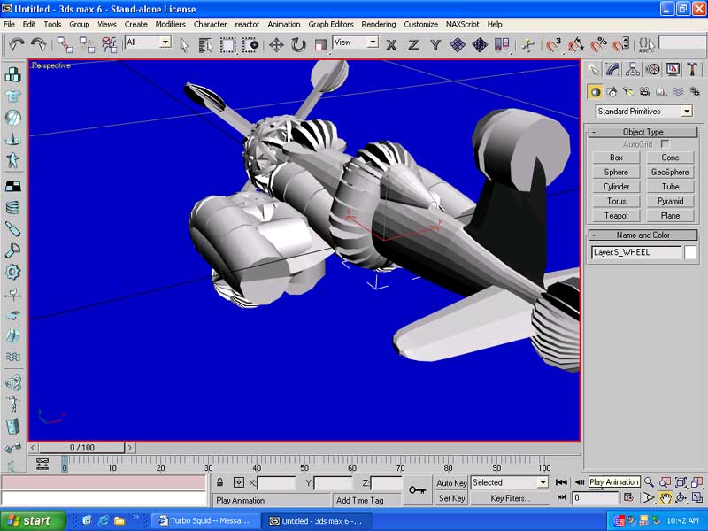
Task: Collapse the Object Type rollout
Action: [x=643, y=132]
